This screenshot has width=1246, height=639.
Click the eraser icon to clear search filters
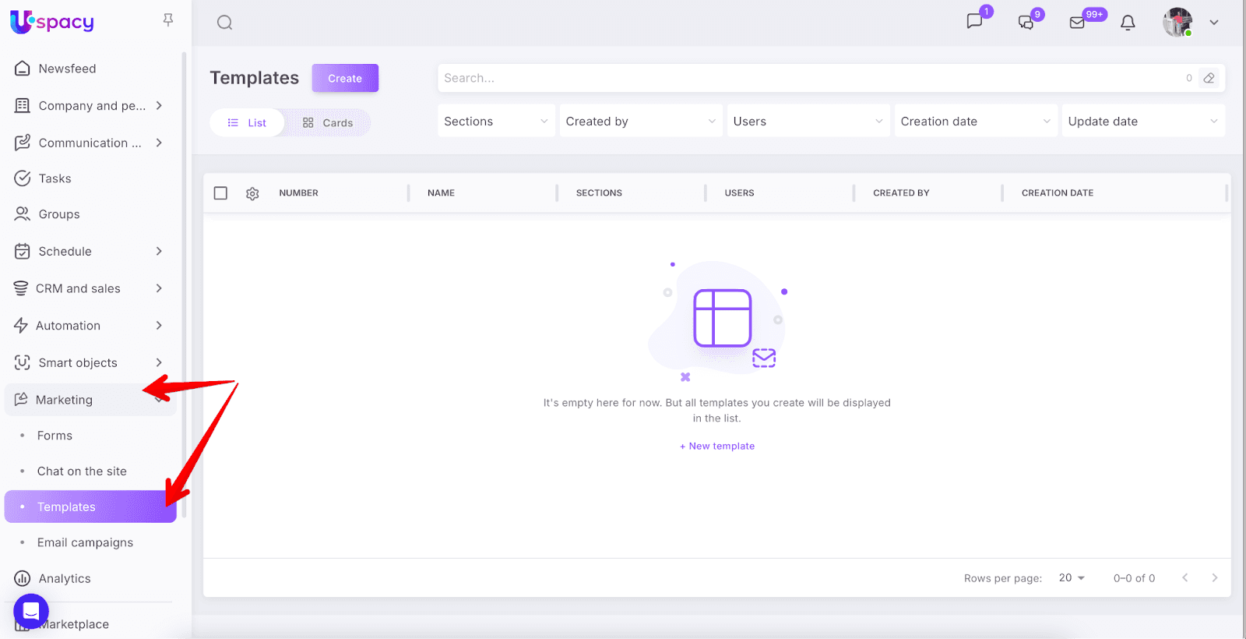[1209, 78]
